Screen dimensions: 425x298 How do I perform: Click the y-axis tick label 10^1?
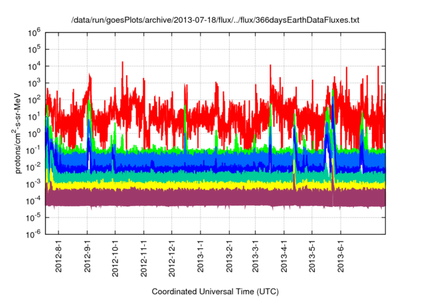coord(34,116)
